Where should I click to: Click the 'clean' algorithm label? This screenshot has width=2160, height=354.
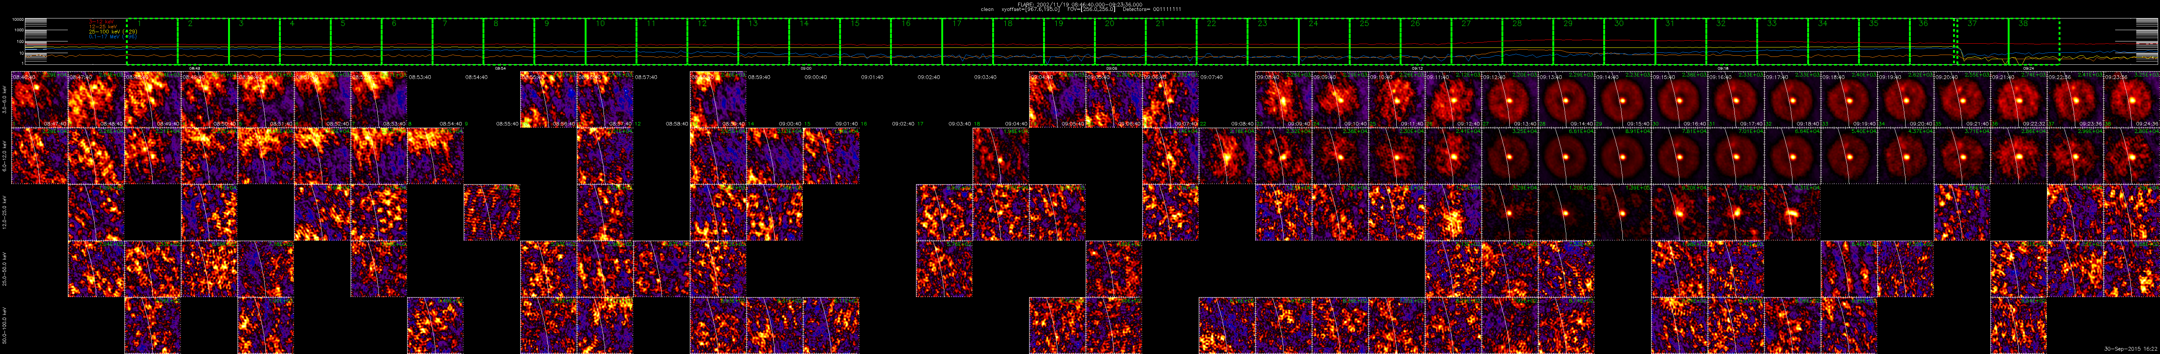tap(988, 9)
